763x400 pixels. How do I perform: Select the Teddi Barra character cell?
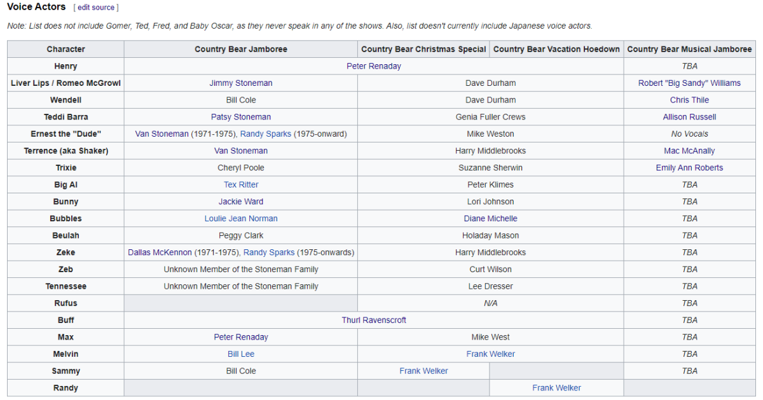click(x=65, y=117)
